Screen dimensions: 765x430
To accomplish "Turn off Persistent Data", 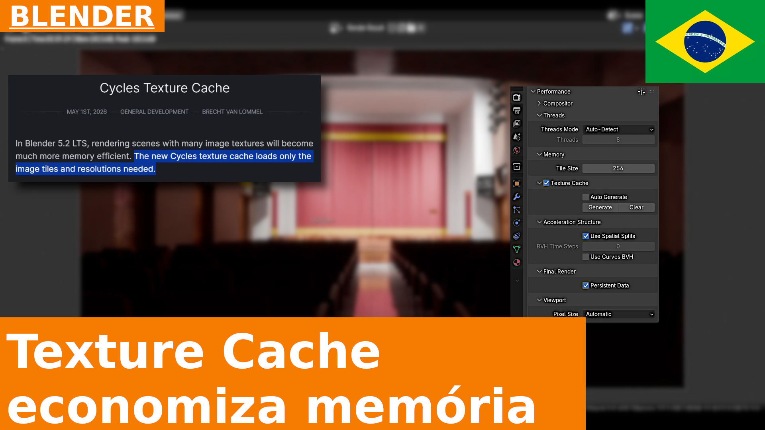I will point(586,285).
